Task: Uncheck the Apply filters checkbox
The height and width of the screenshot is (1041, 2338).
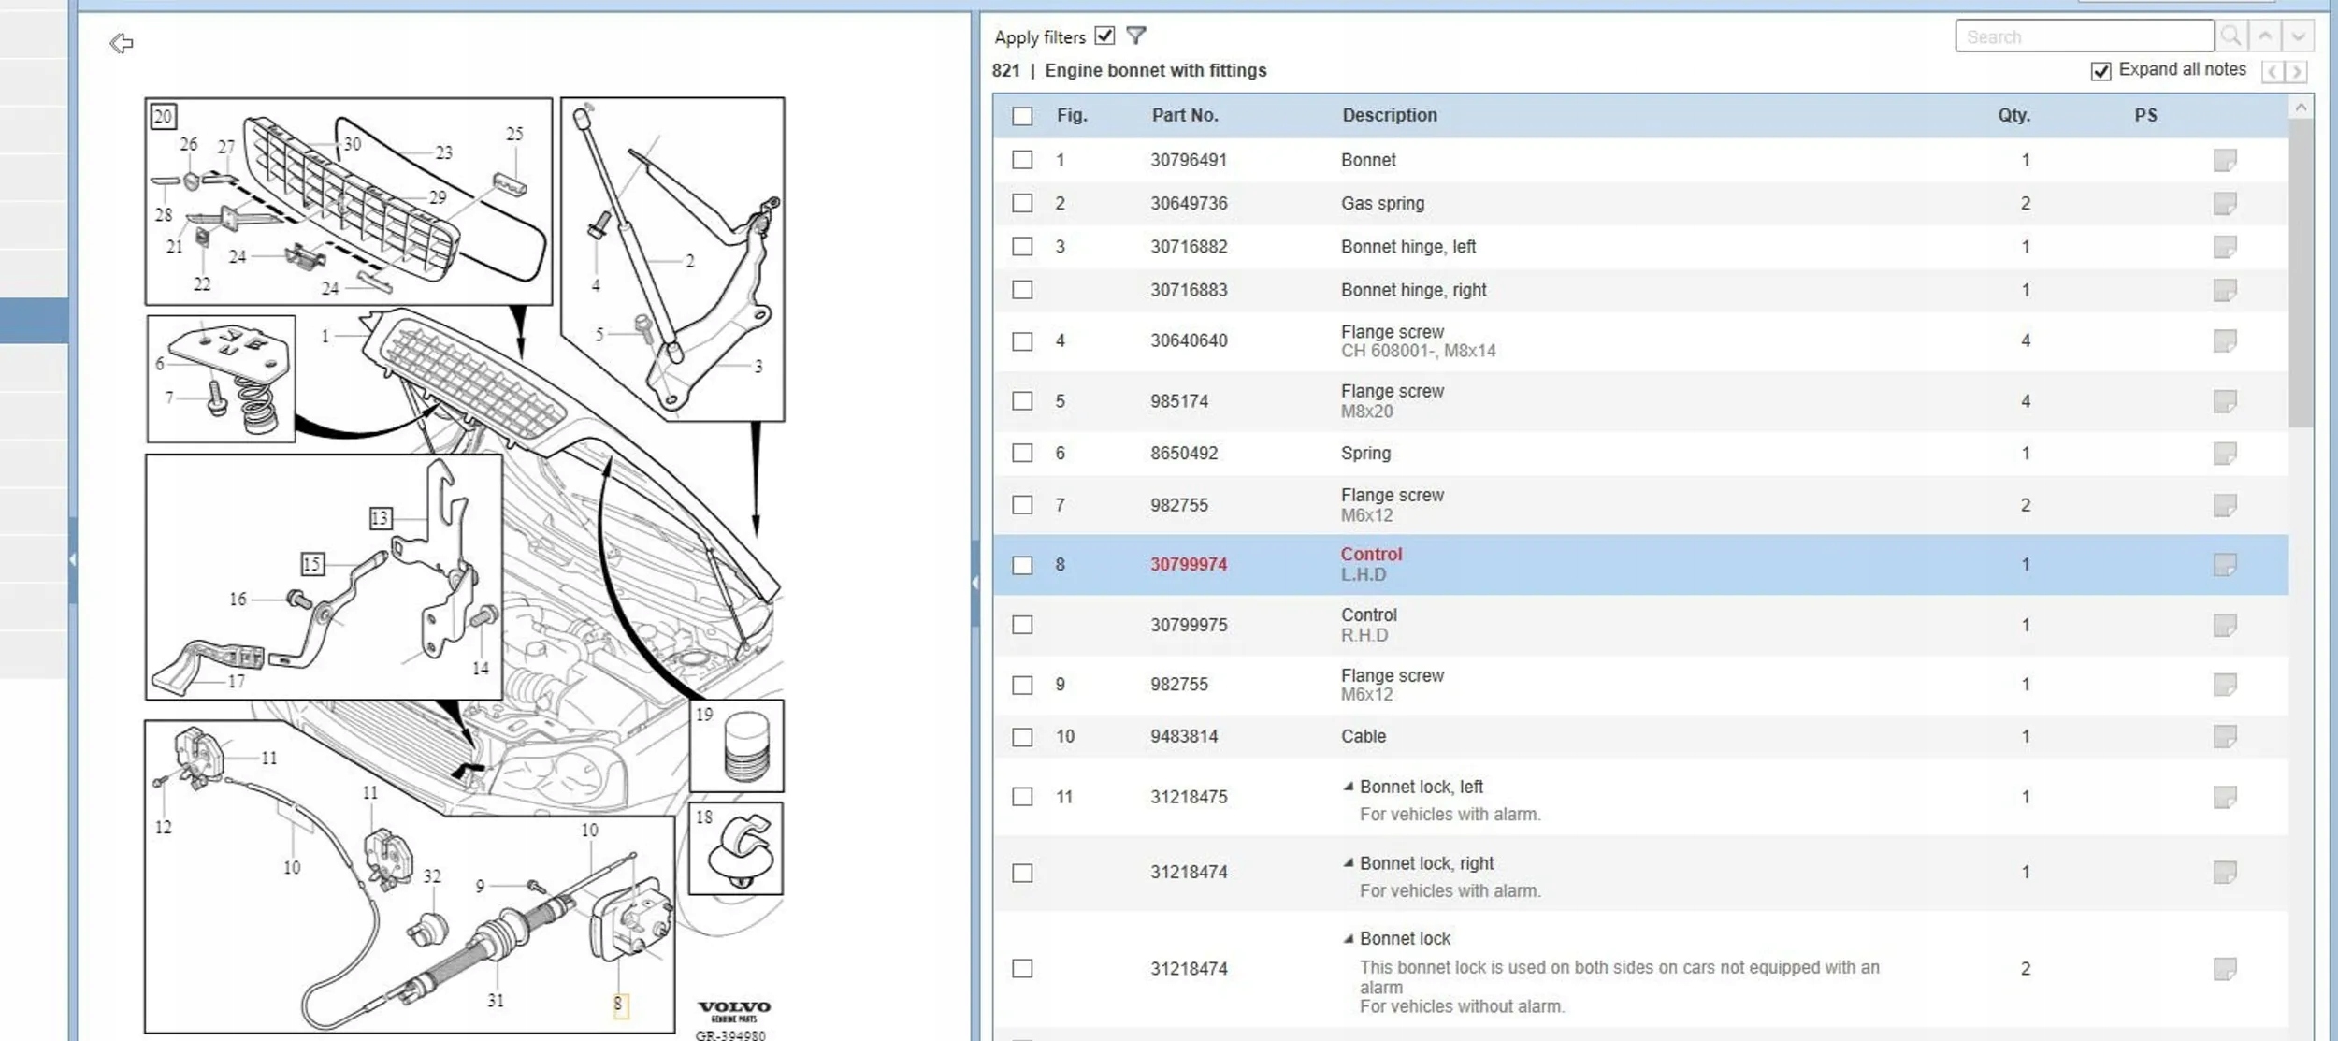Action: [1104, 36]
